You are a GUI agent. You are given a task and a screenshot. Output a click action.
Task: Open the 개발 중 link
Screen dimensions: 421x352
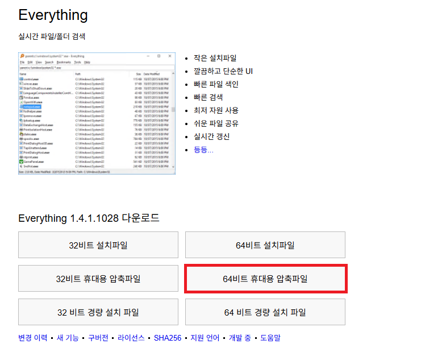coord(240,338)
